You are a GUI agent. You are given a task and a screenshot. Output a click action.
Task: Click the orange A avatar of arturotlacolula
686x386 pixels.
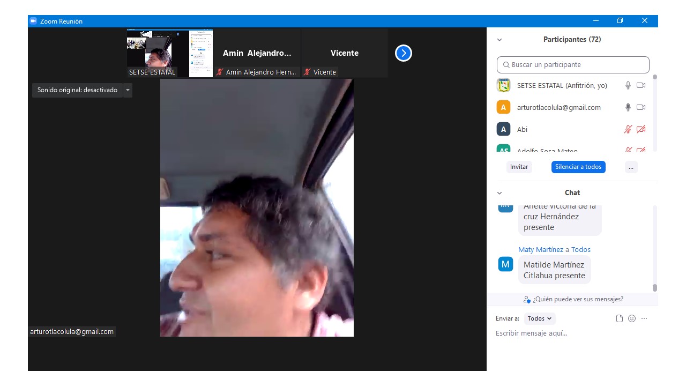pyautogui.click(x=503, y=107)
